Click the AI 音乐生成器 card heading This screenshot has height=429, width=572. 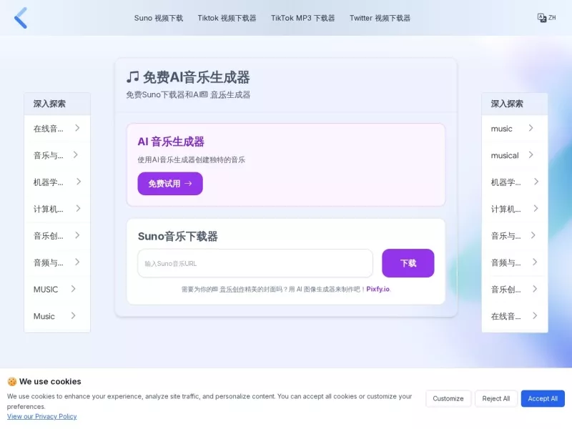point(171,142)
